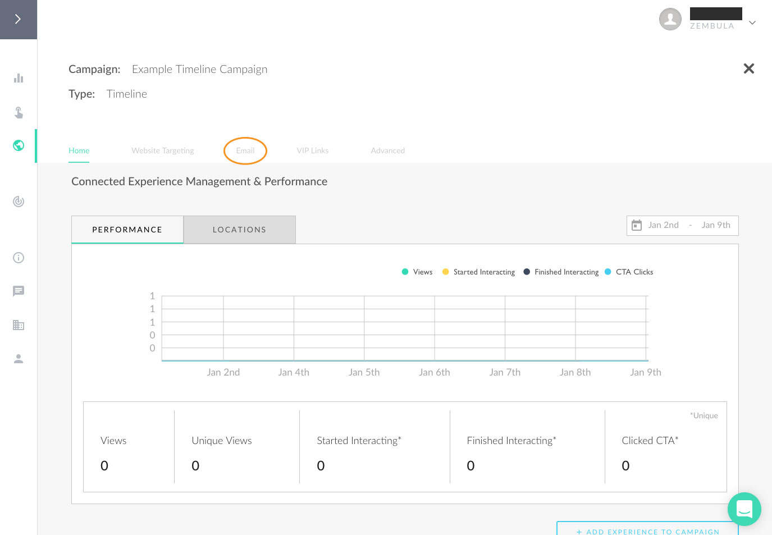Expand the account dropdown arrow beside ZEMBULA
Viewport: 772px width, 535px height.
pos(752,22)
